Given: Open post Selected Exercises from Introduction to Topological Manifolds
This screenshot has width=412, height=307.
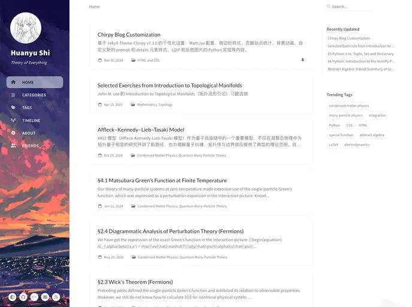Looking at the screenshot, I should [x=169, y=86].
